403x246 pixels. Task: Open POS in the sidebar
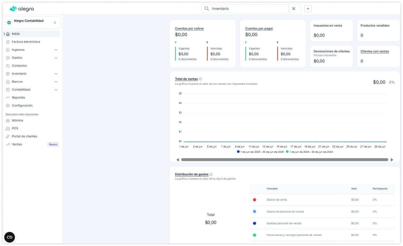pyautogui.click(x=32, y=128)
